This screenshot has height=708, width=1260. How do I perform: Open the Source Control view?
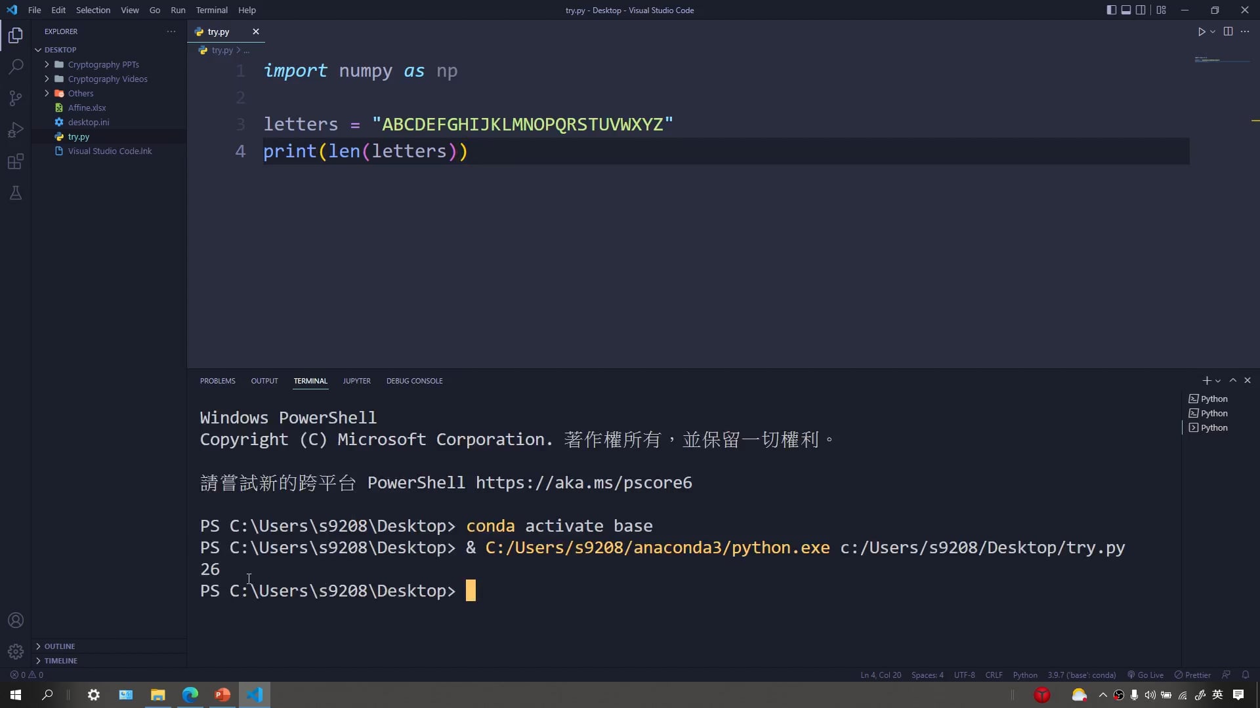click(16, 98)
